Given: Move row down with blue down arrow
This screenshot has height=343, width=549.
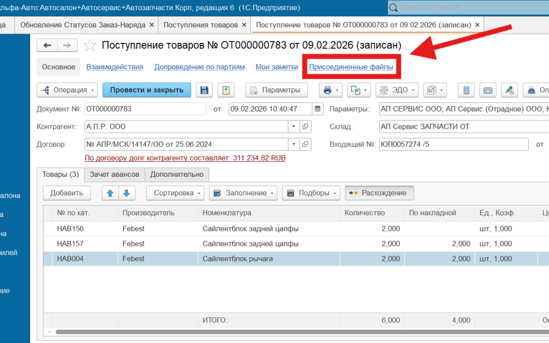Looking at the screenshot, I should pos(127,193).
